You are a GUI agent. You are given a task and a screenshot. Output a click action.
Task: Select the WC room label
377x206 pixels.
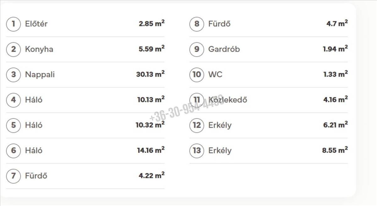point(215,75)
